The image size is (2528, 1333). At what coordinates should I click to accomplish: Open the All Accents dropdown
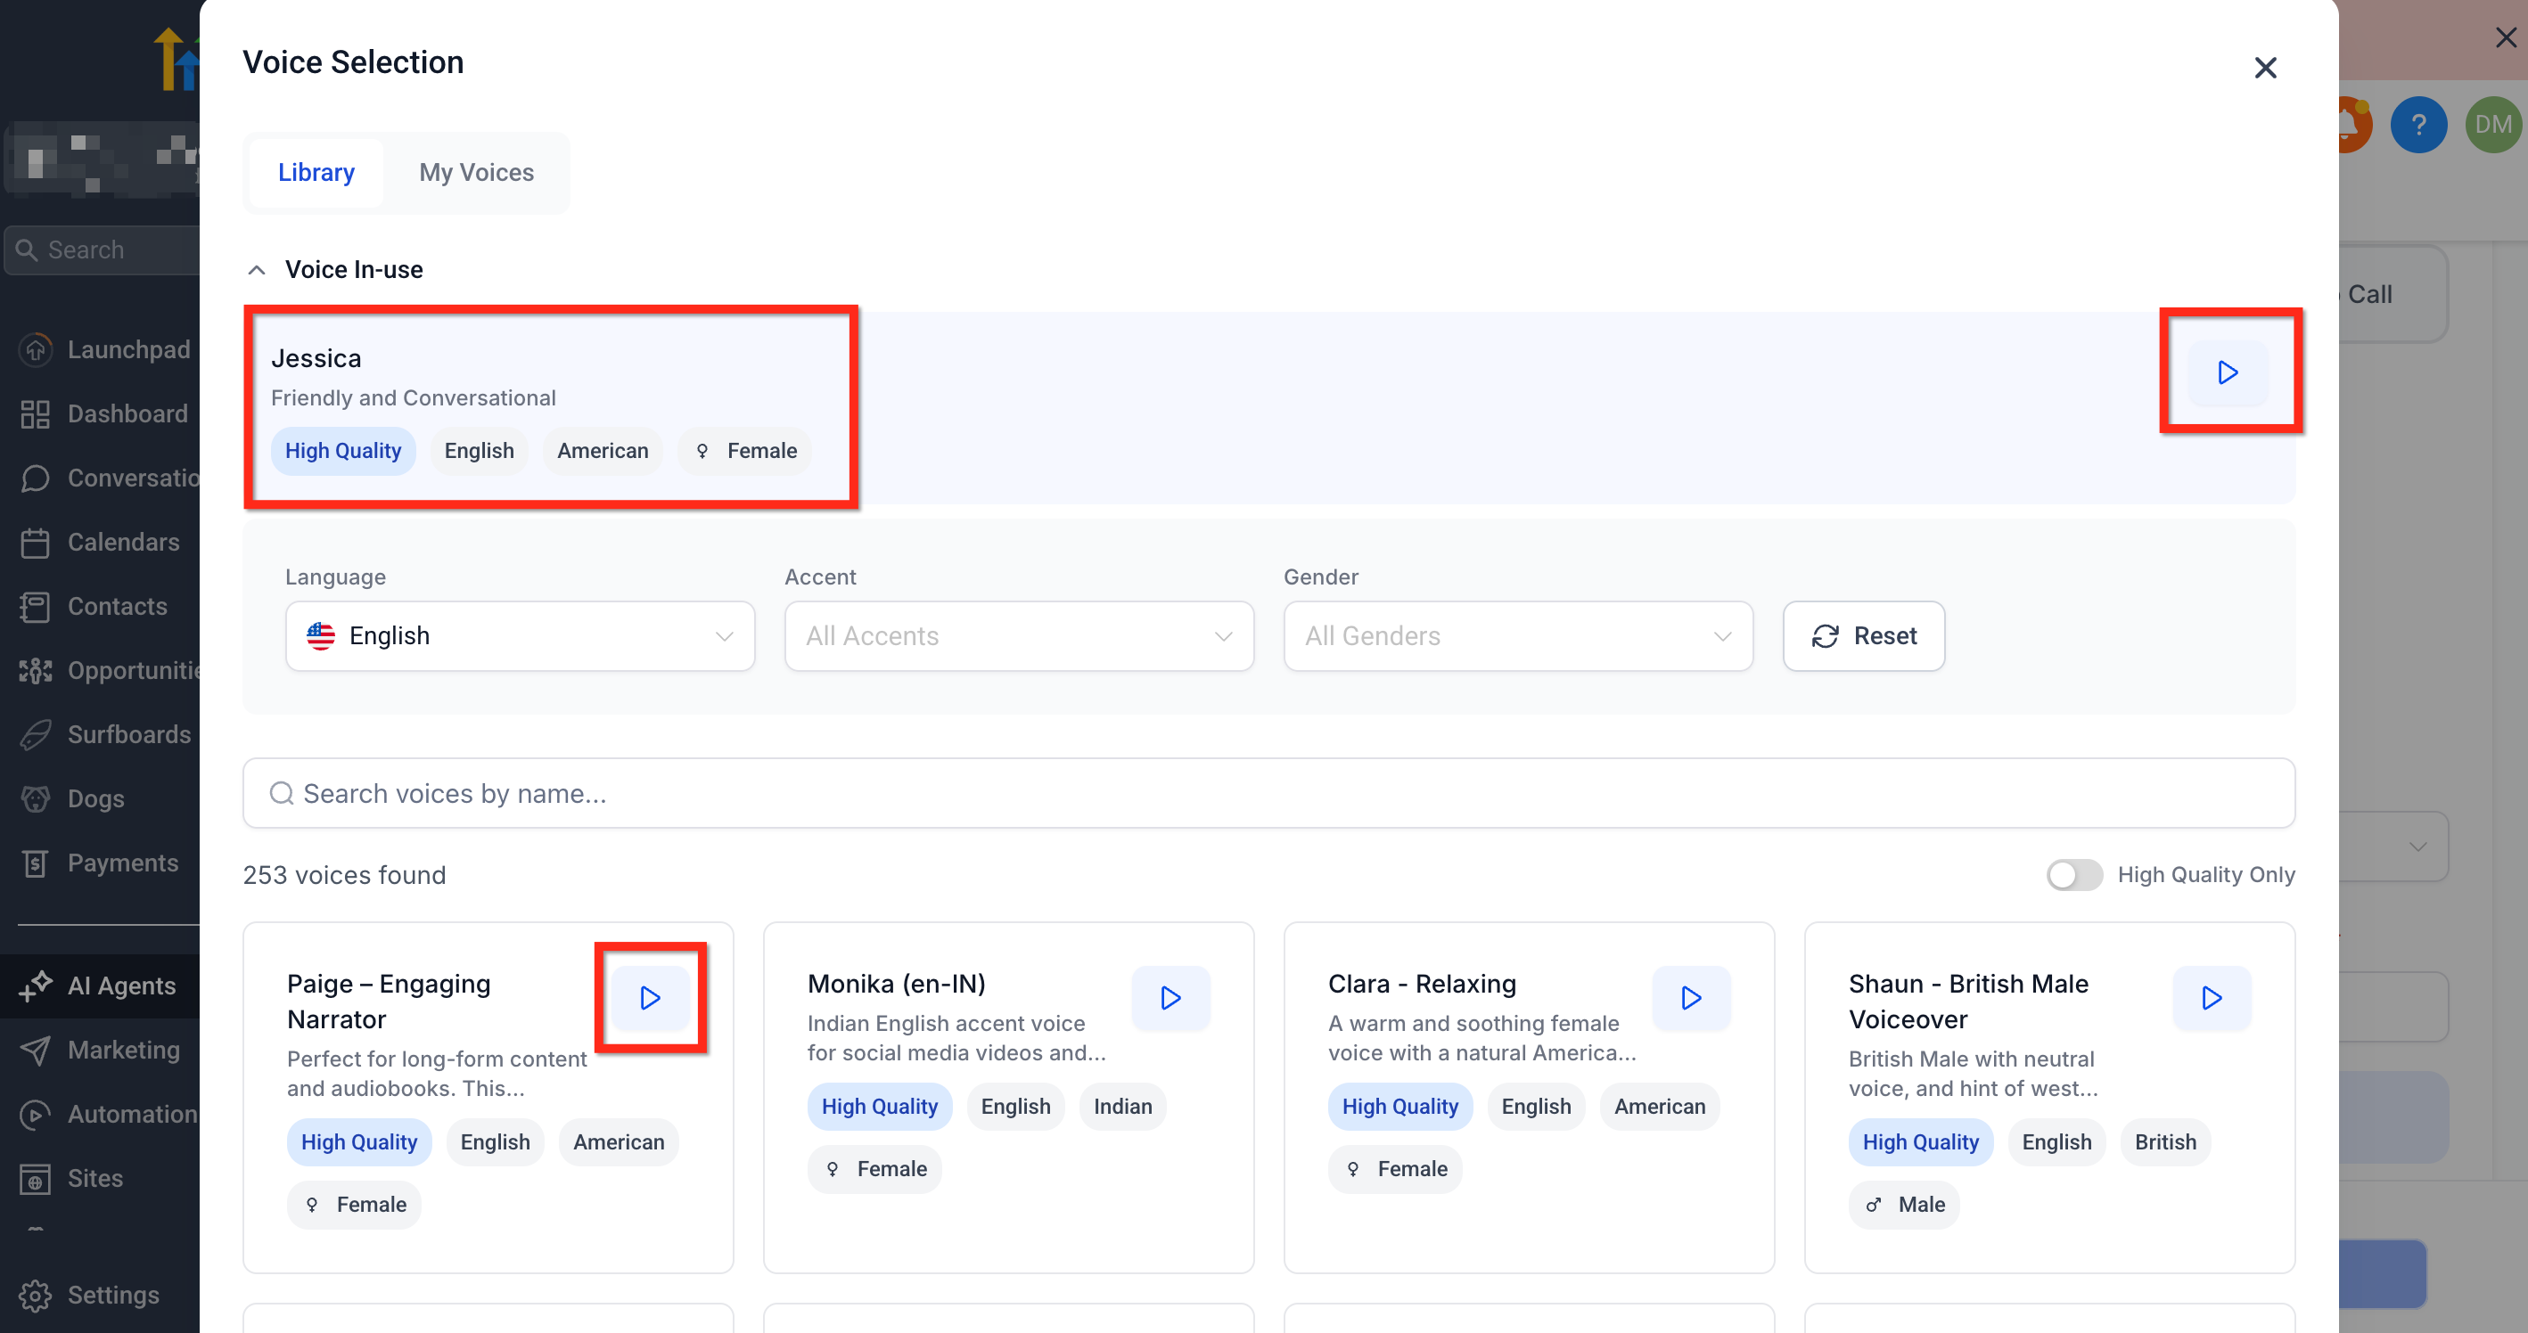click(1019, 635)
